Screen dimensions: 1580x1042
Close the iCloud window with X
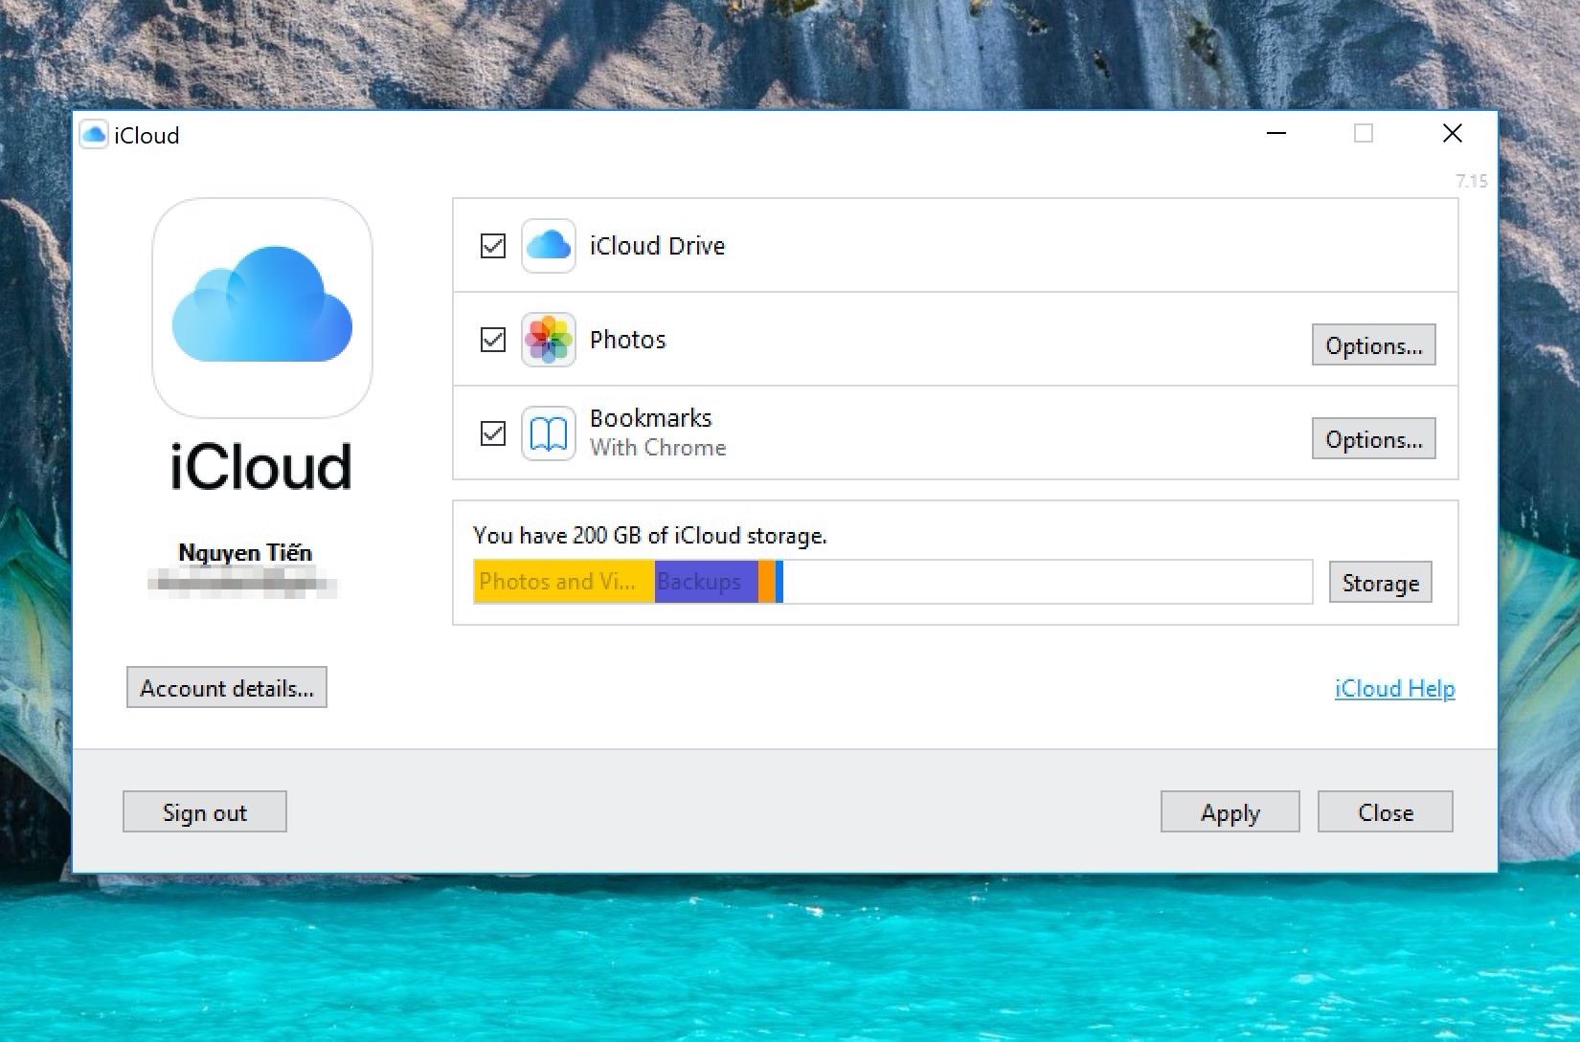[1453, 134]
